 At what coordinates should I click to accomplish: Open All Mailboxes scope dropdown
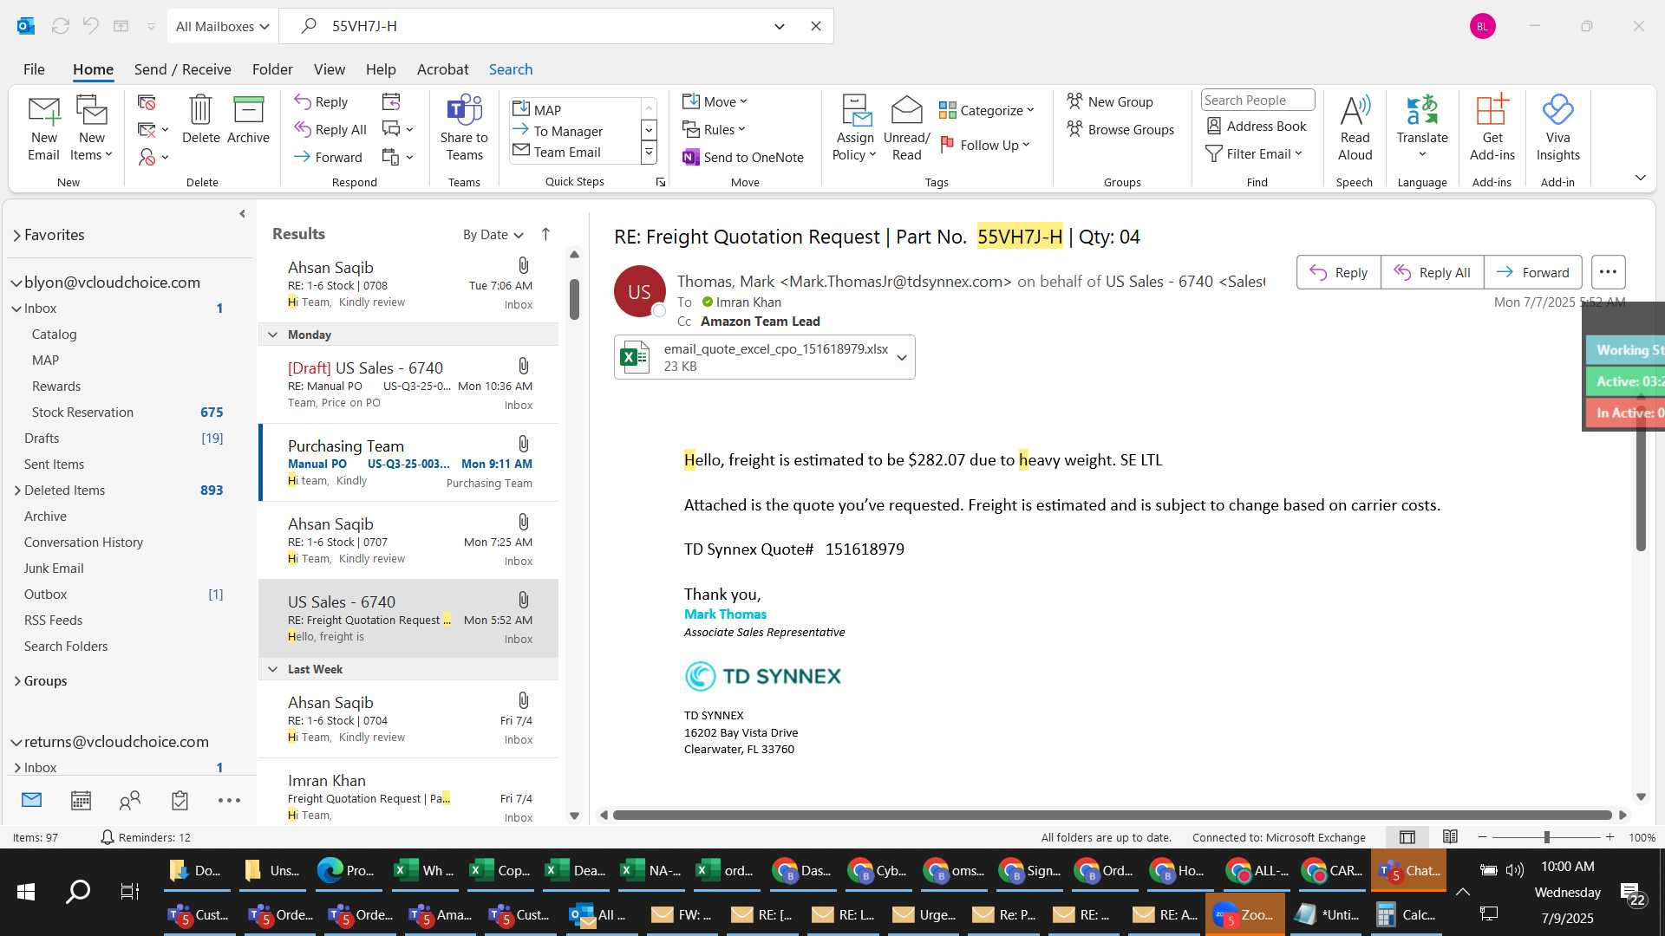point(223,26)
